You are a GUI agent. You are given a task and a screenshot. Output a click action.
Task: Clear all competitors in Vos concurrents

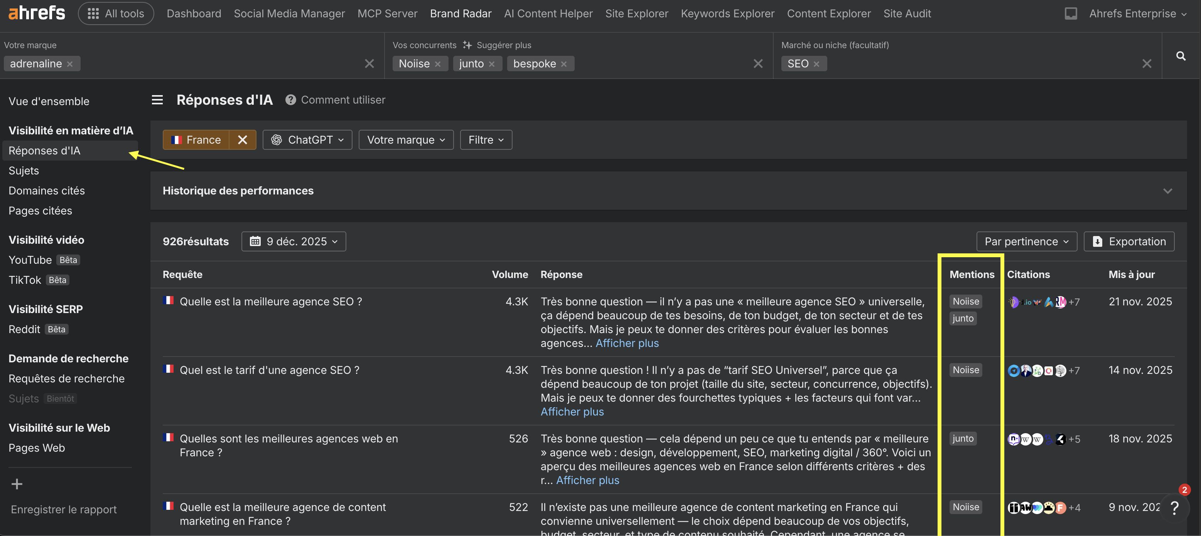point(757,64)
